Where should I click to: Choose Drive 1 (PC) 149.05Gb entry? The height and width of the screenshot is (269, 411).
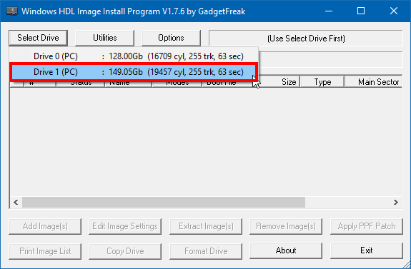[x=134, y=72]
